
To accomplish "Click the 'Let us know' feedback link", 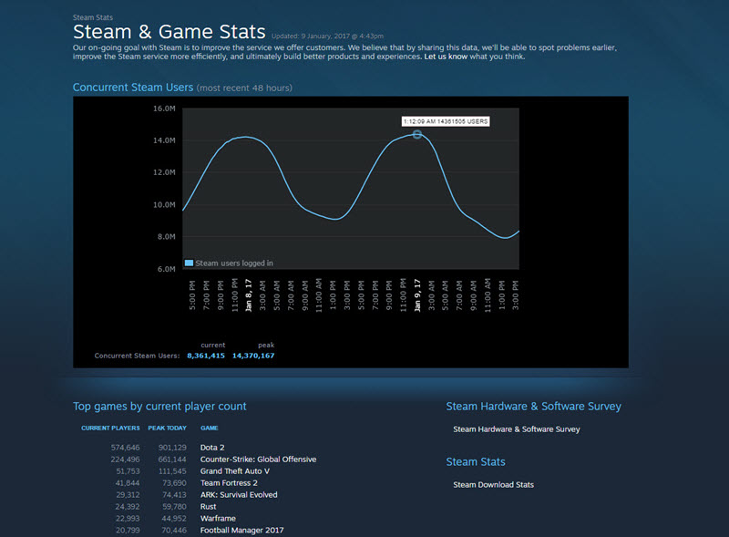I will [446, 57].
